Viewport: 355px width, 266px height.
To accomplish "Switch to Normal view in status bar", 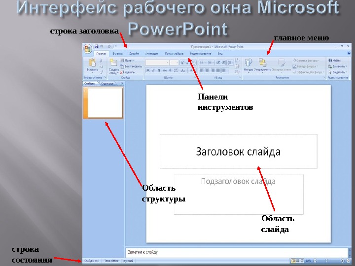I will 293,261.
